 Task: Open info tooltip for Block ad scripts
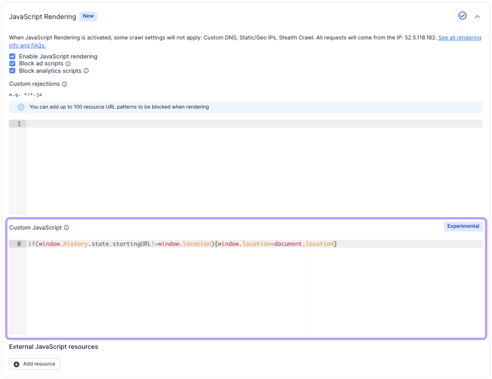68,63
